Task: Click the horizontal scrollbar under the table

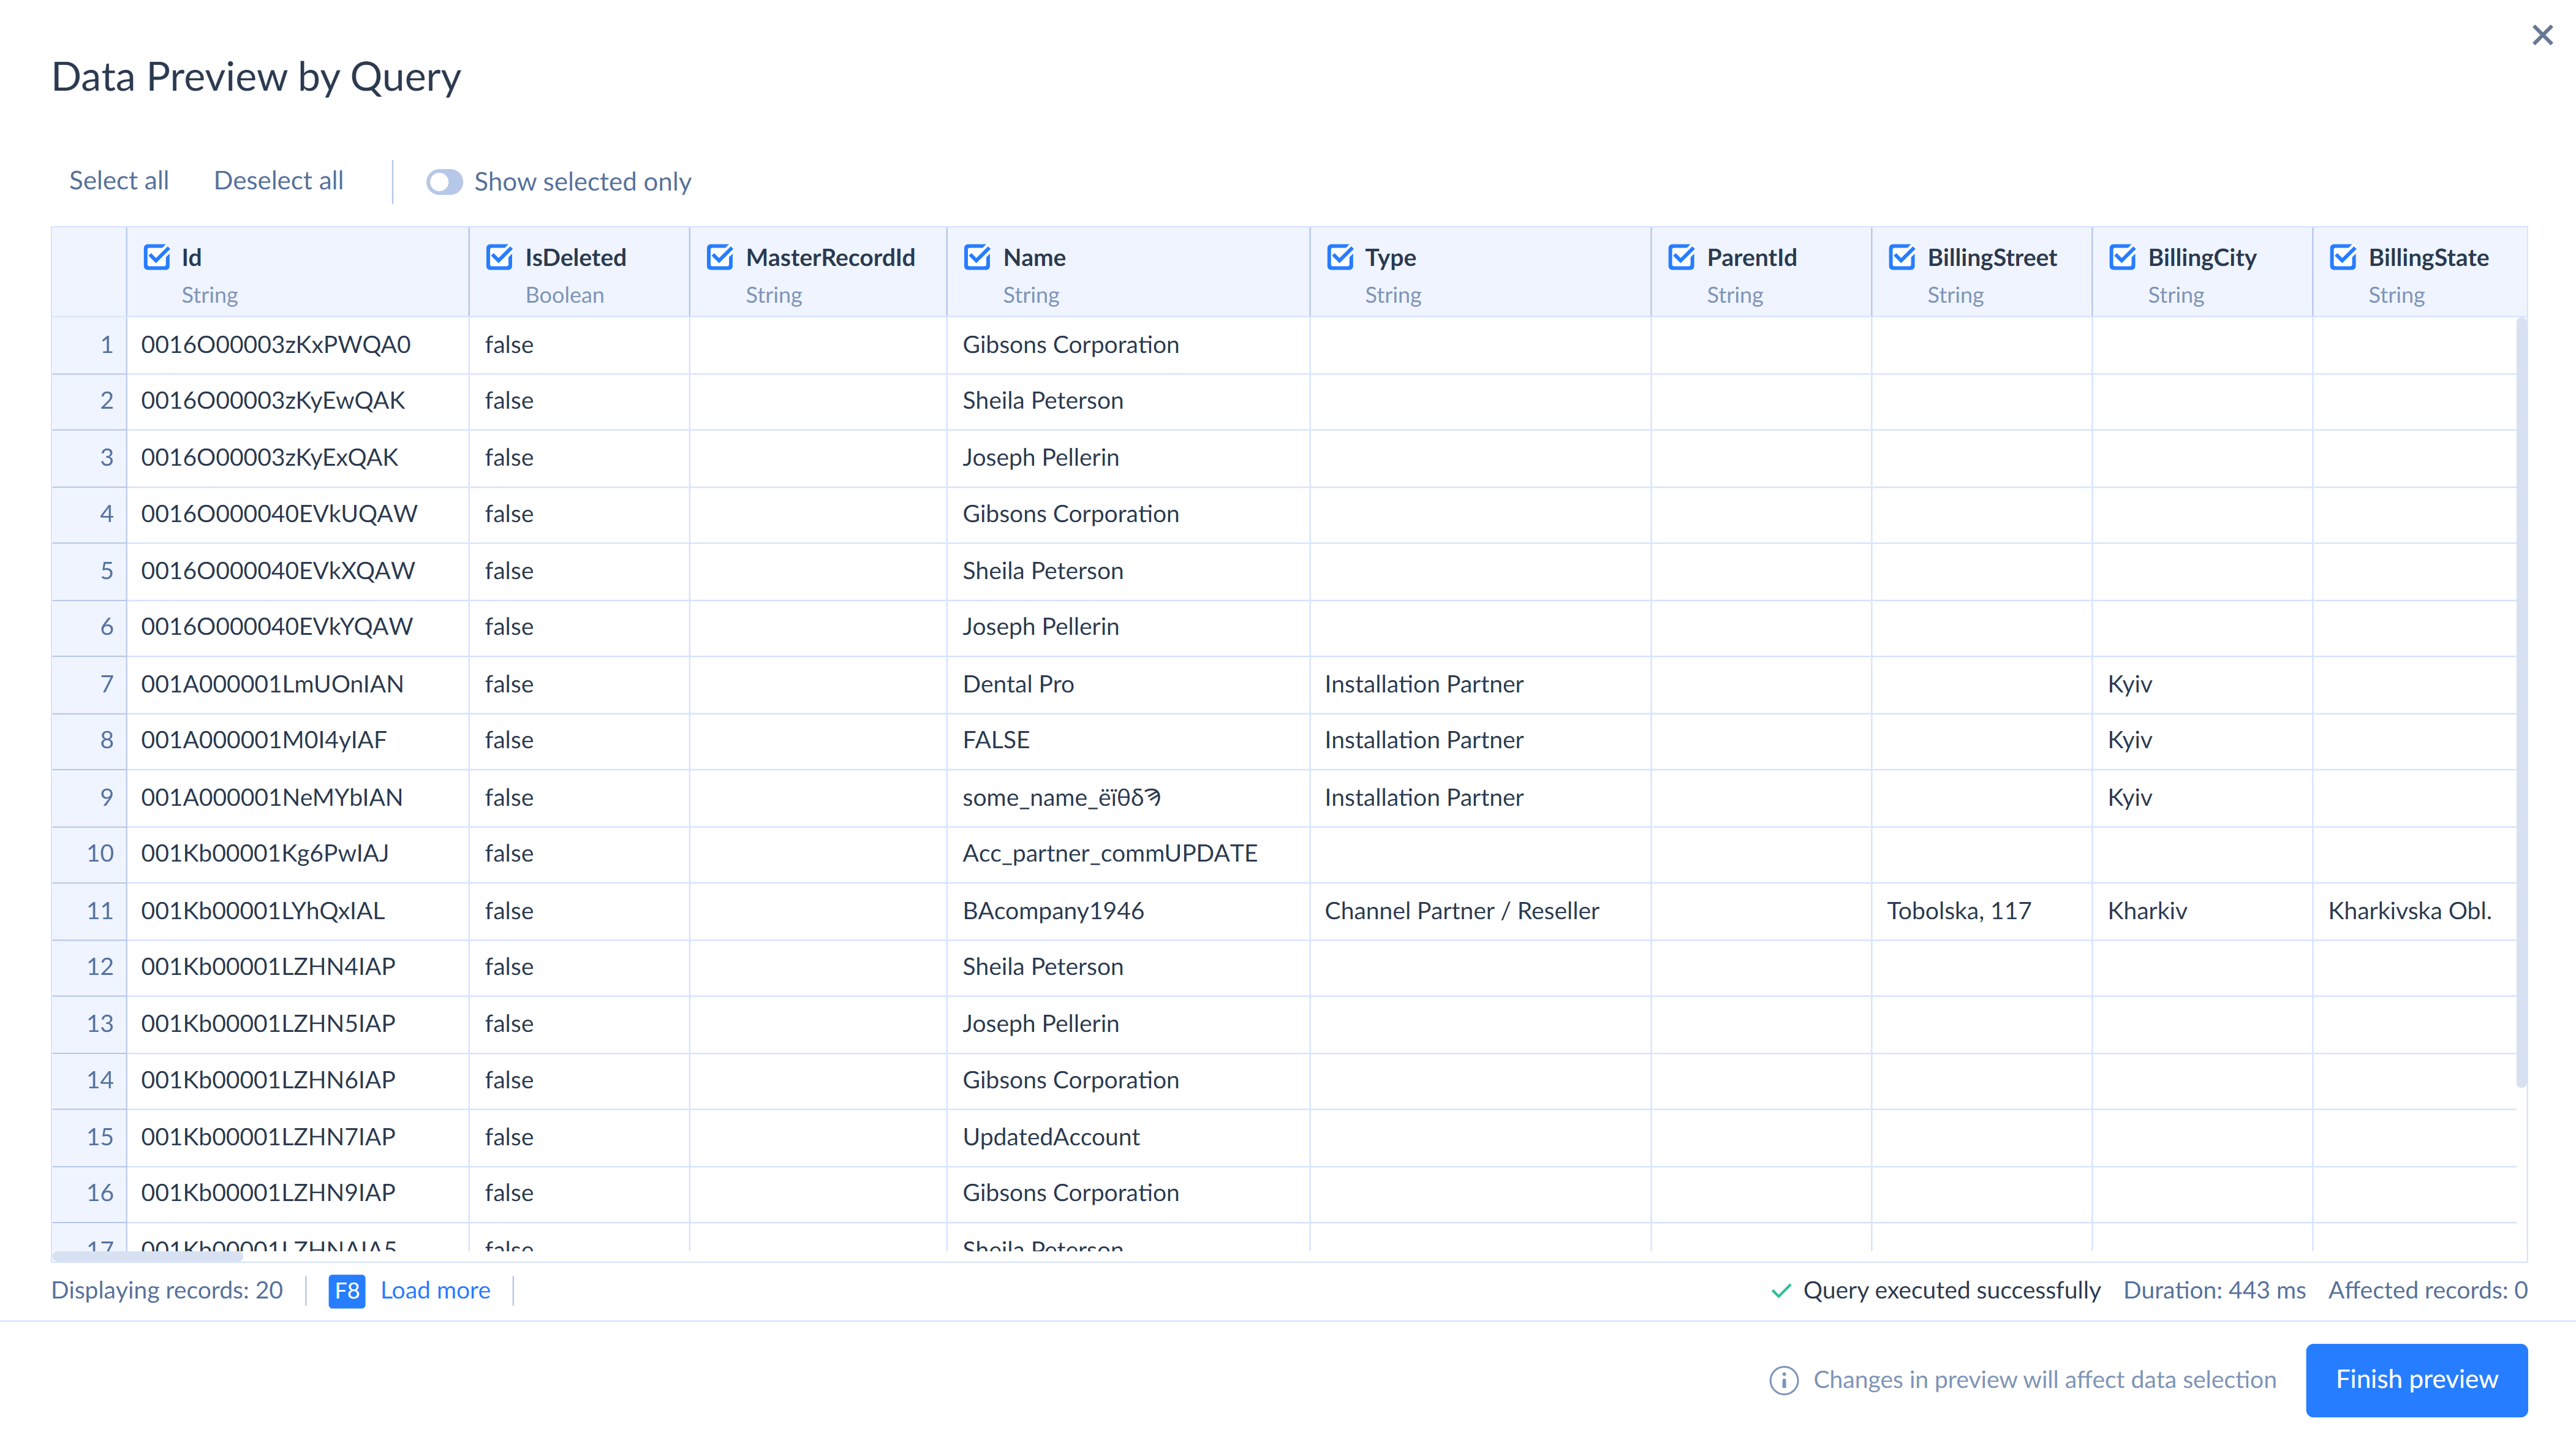Action: 147,1256
